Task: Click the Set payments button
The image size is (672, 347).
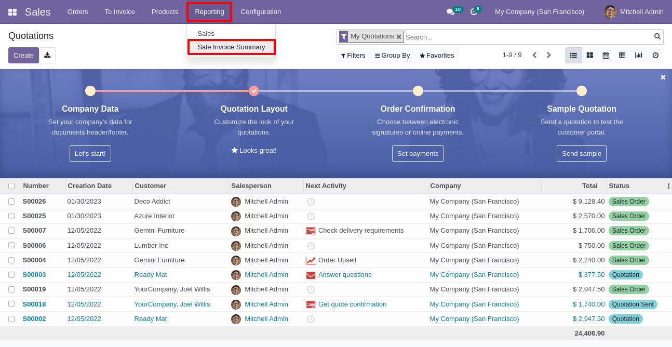Action: click(x=418, y=154)
